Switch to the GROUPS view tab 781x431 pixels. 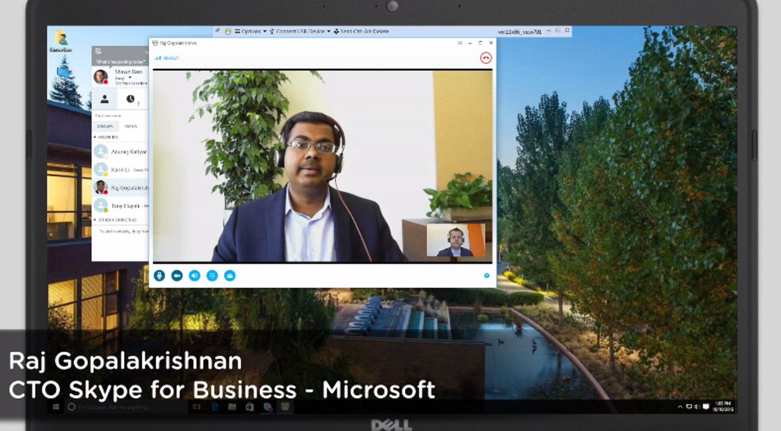coord(105,126)
